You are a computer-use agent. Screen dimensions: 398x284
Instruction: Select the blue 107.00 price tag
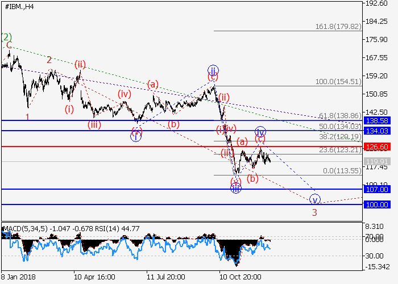pos(377,189)
